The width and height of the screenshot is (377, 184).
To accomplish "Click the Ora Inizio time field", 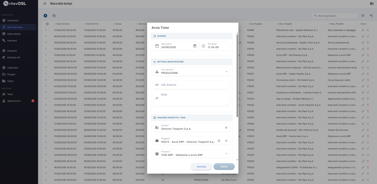I will coord(215,46).
